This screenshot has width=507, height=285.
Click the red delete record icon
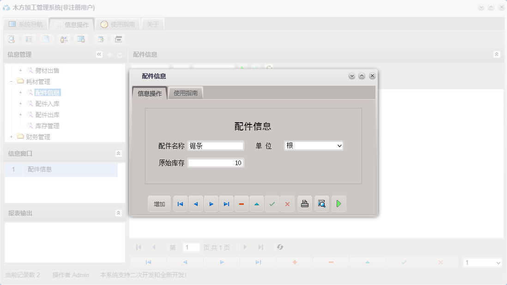pos(241,203)
